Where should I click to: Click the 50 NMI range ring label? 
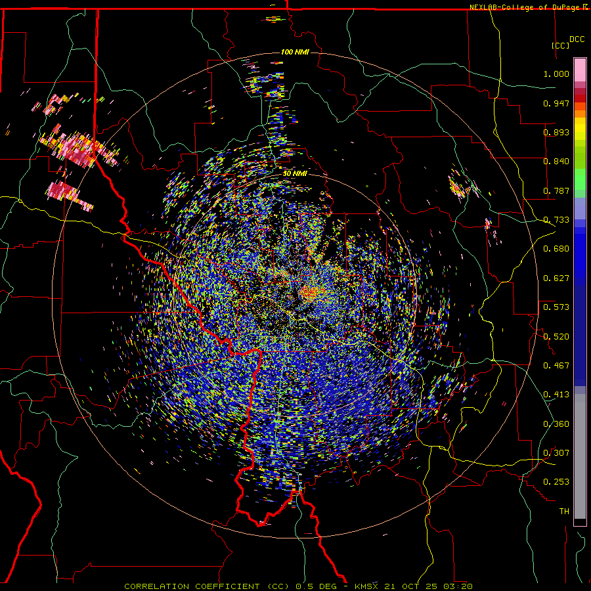(295, 173)
